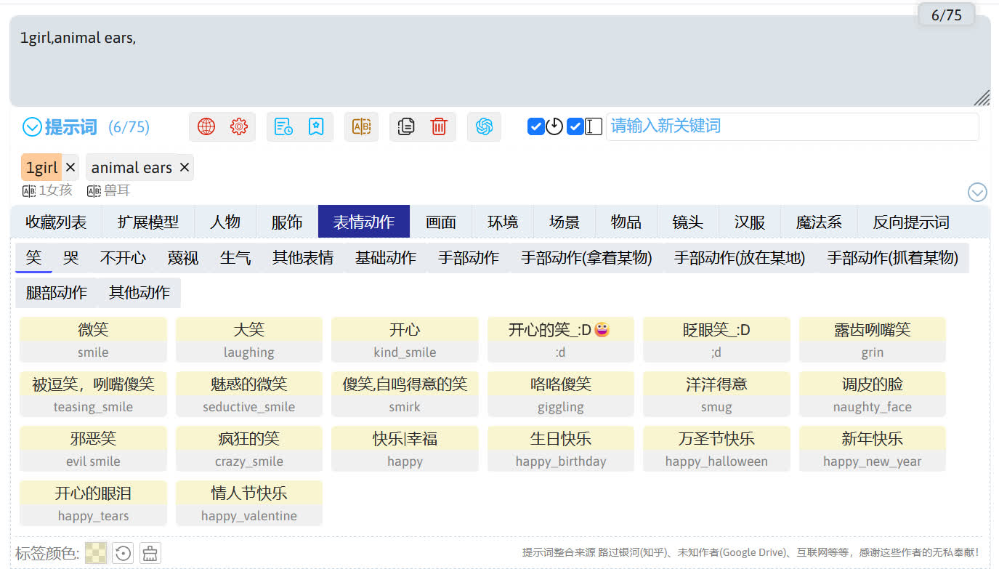This screenshot has width=999, height=569.
Task: Reset tag color with circular arrow icon
Action: pyautogui.click(x=124, y=553)
